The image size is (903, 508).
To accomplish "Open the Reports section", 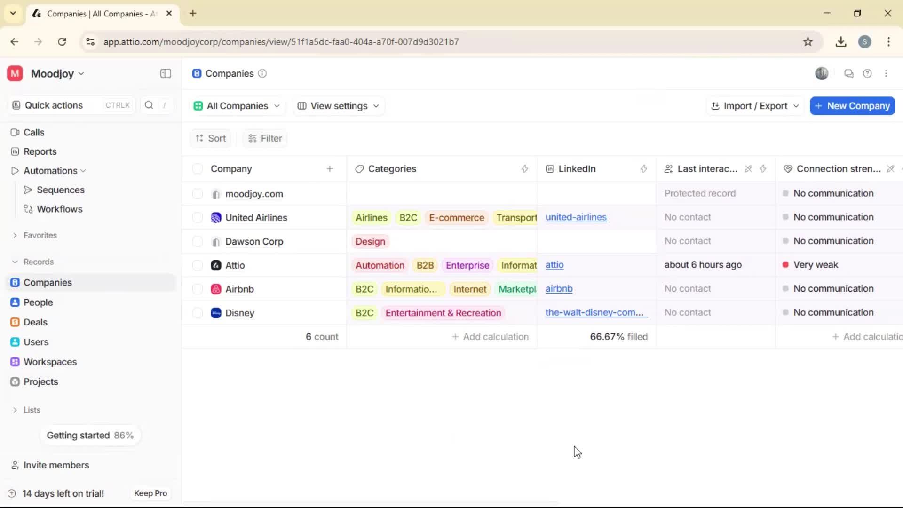I will tap(40, 151).
